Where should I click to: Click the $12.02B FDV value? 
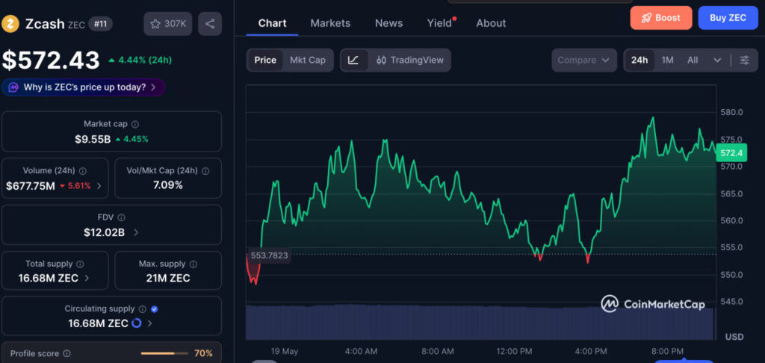(104, 232)
